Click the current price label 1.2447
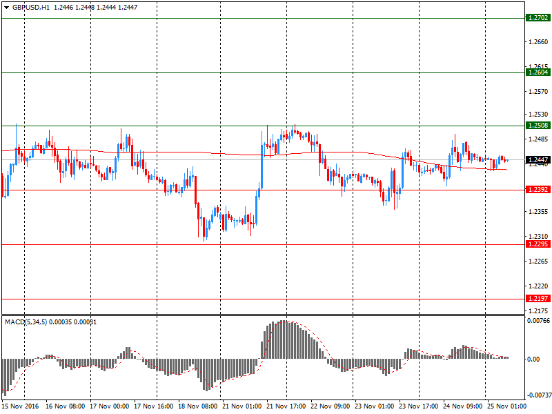552x414 pixels. coord(538,160)
